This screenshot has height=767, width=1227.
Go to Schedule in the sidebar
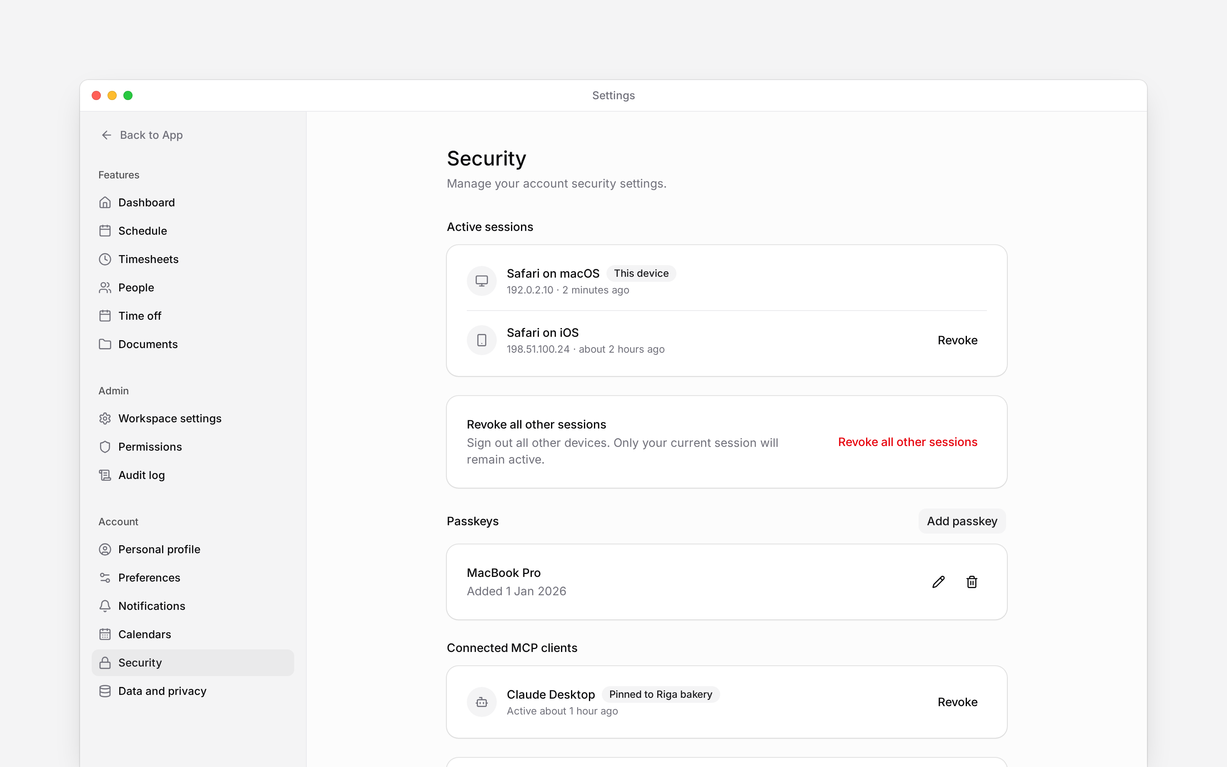193,231
